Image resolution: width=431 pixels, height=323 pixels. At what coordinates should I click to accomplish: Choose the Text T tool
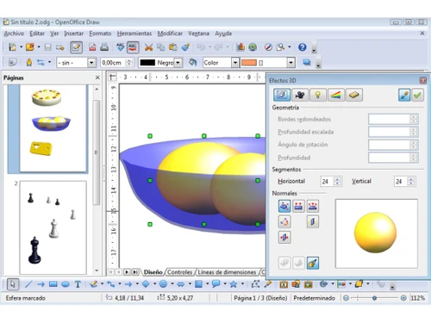(x=78, y=284)
